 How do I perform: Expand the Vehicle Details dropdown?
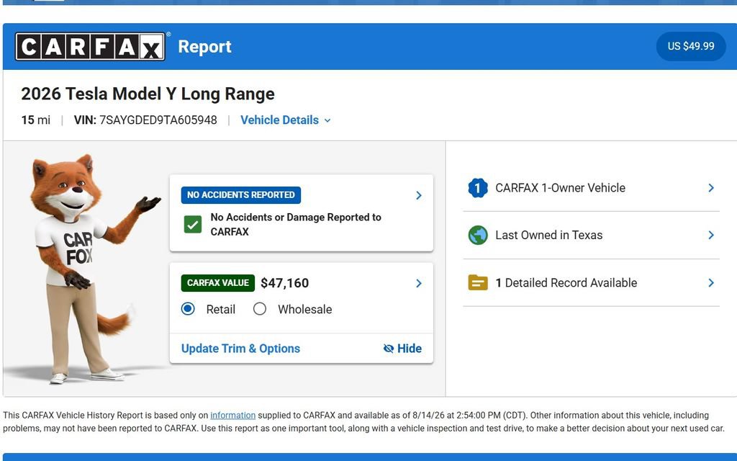pos(285,120)
